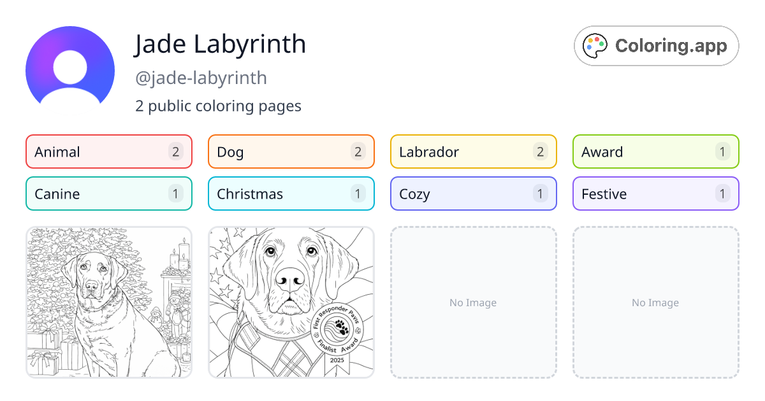The image size is (765, 401).
Task: Open the @jade-labyrinth profile handle
Action: [x=201, y=78]
